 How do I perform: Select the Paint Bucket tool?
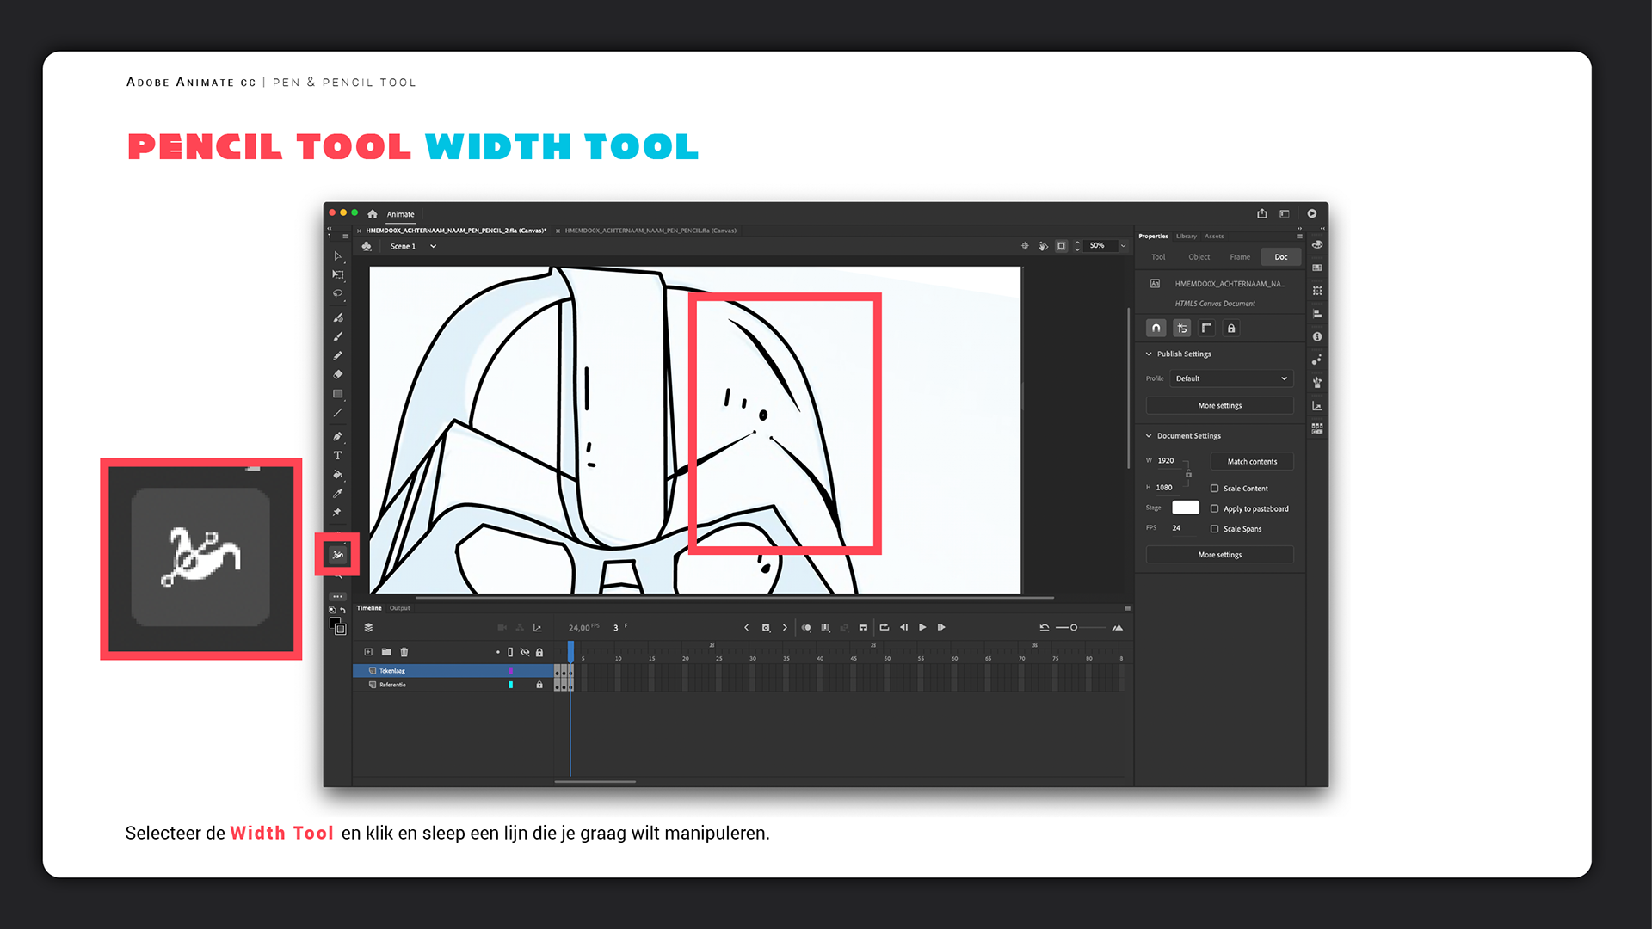coord(337,475)
